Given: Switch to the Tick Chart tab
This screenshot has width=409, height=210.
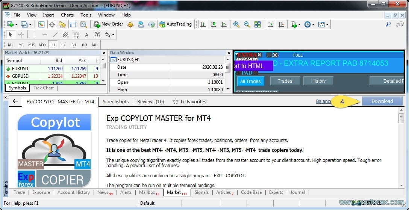Looking at the screenshot, I should [x=44, y=88].
